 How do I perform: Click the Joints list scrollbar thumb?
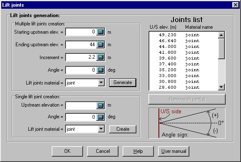[221, 49]
